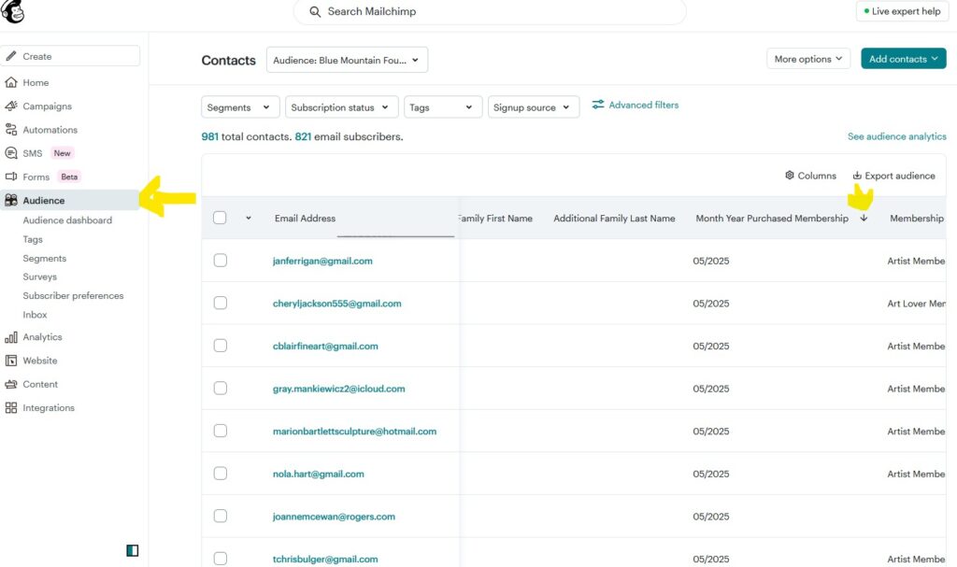This screenshot has width=957, height=567.
Task: Click the Website layout icon
Action: coord(11,361)
